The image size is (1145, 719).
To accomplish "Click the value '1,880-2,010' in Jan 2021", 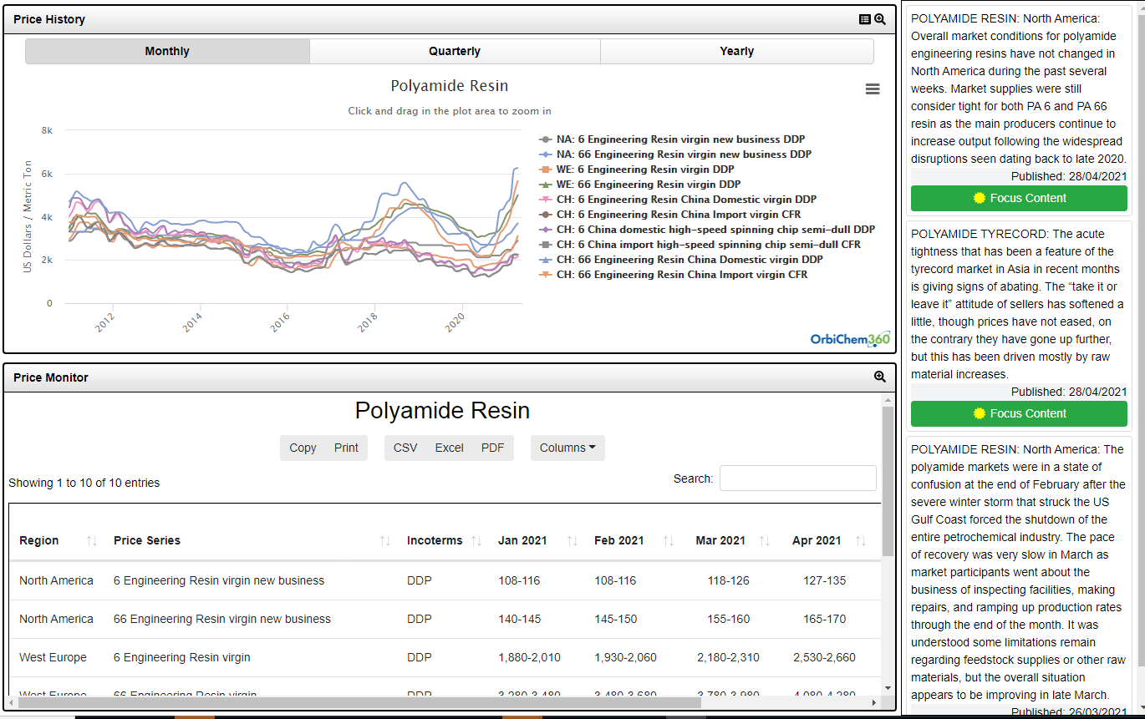I will (x=529, y=657).
